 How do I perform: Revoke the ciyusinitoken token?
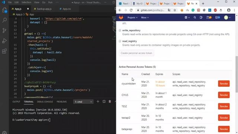(x=224, y=83)
